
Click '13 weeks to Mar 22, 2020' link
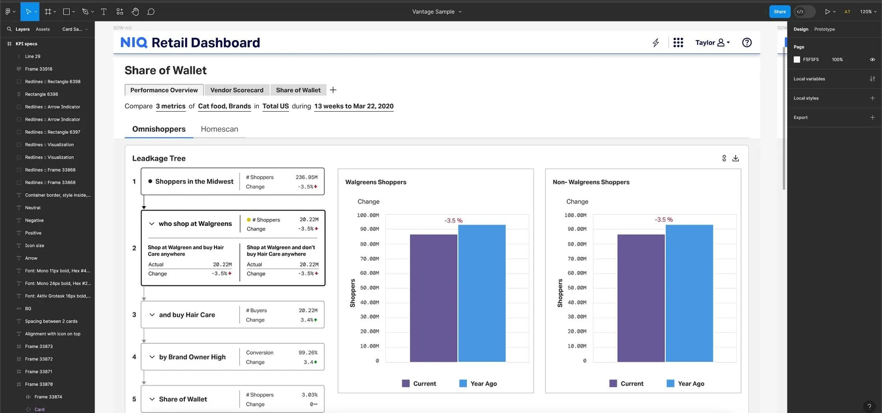354,106
